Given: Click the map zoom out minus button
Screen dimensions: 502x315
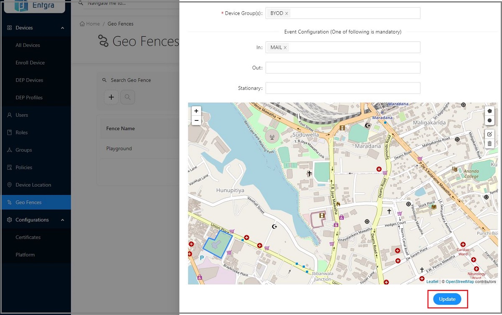Looking at the screenshot, I should 196,120.
